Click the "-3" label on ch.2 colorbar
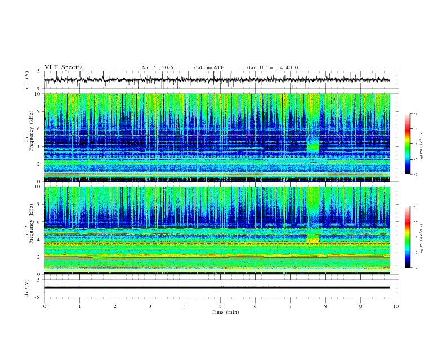The width and height of the screenshot is (446, 344). [x=415, y=206]
